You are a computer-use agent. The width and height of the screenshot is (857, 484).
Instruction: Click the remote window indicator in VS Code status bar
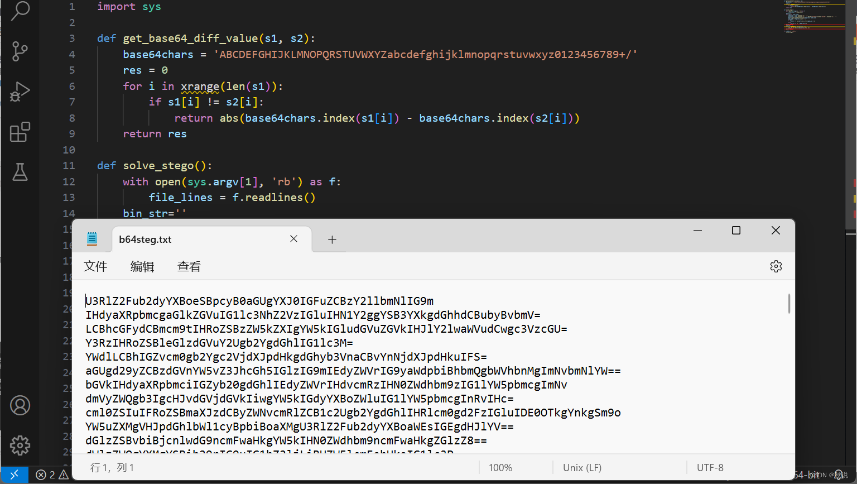[15, 475]
